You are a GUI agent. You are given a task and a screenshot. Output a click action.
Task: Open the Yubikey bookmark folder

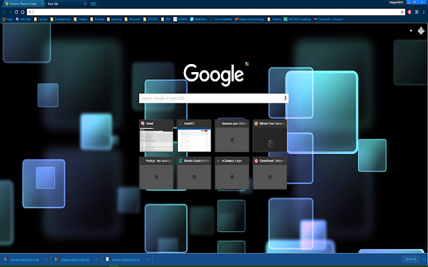(274, 19)
